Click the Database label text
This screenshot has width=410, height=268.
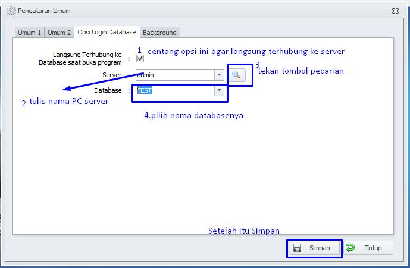tap(108, 90)
